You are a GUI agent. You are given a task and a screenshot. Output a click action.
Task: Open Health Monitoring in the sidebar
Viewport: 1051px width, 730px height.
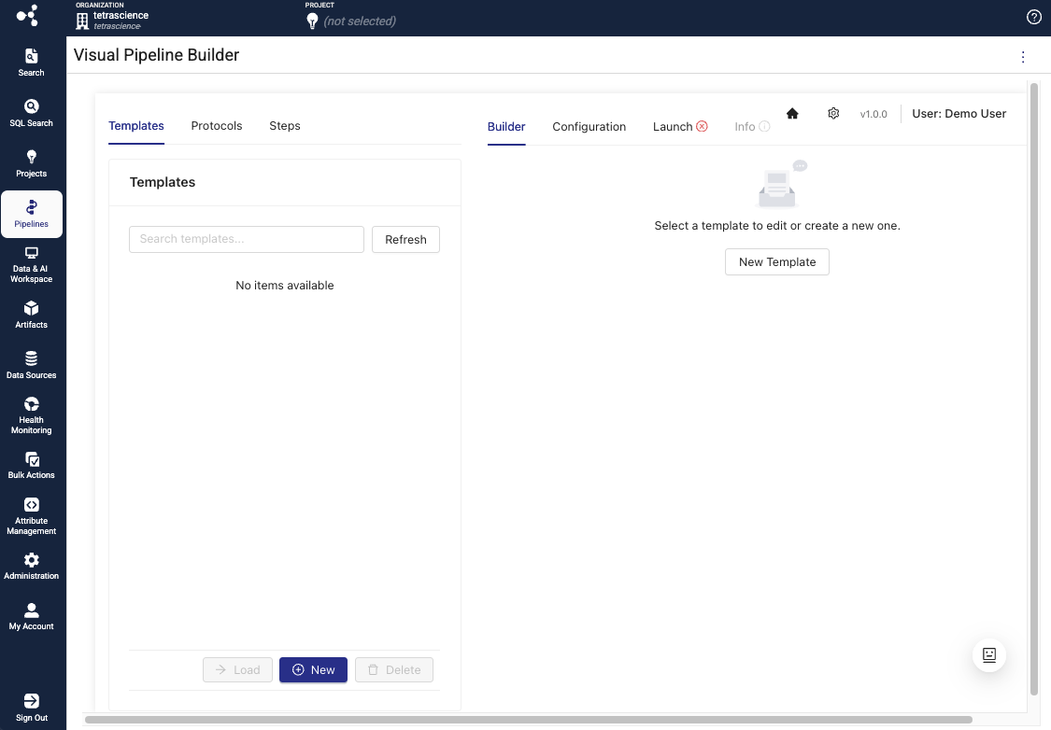click(31, 415)
